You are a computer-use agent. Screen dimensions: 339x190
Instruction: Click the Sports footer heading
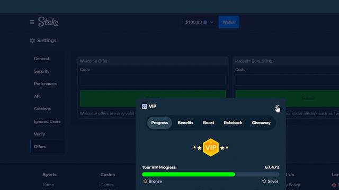pyautogui.click(x=49, y=175)
